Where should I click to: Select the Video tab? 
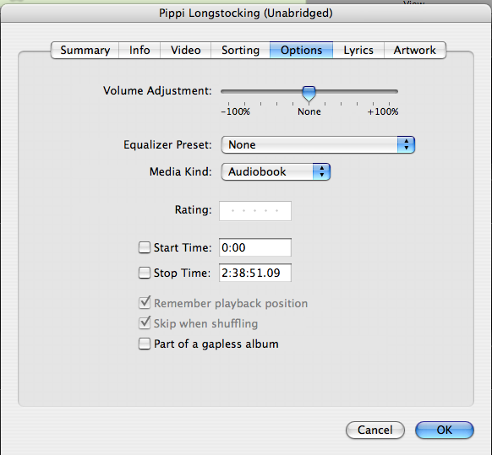point(185,50)
